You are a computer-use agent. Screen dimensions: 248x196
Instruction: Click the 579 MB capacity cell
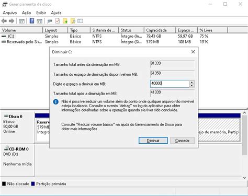point(153,42)
